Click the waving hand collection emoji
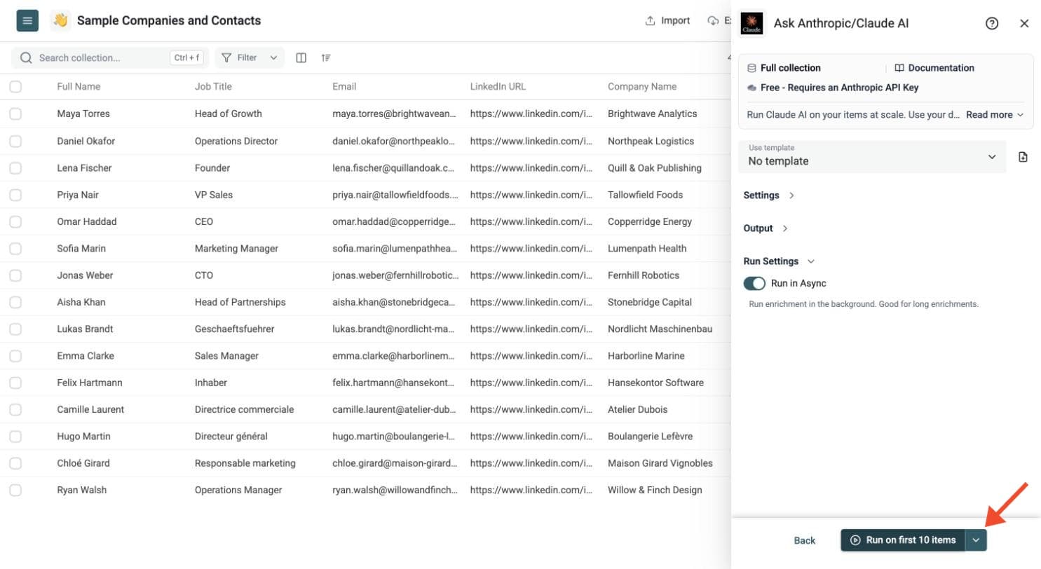1041x569 pixels. (x=61, y=21)
